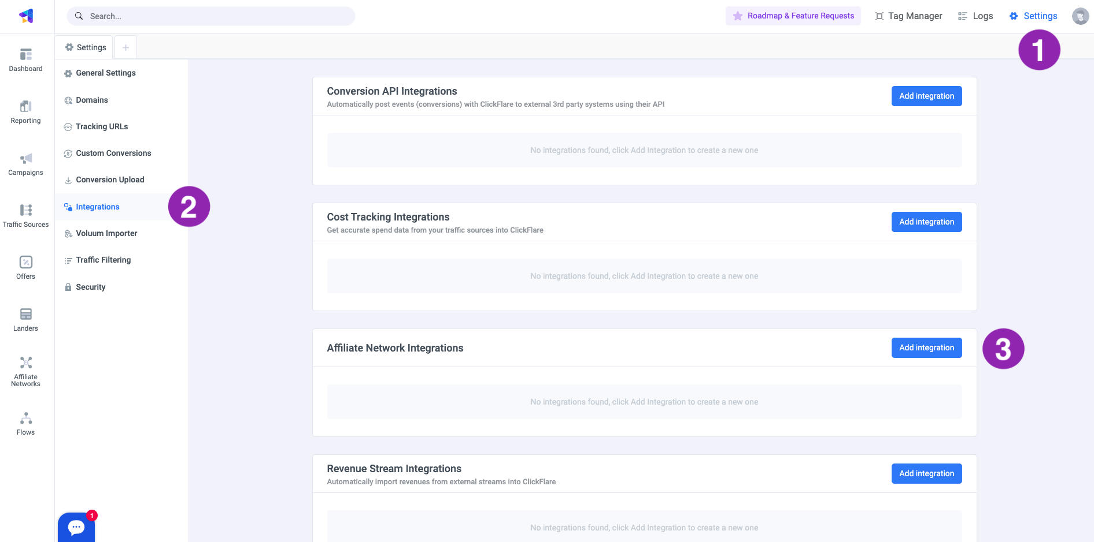Click the General Settings gear icon

(x=68, y=73)
